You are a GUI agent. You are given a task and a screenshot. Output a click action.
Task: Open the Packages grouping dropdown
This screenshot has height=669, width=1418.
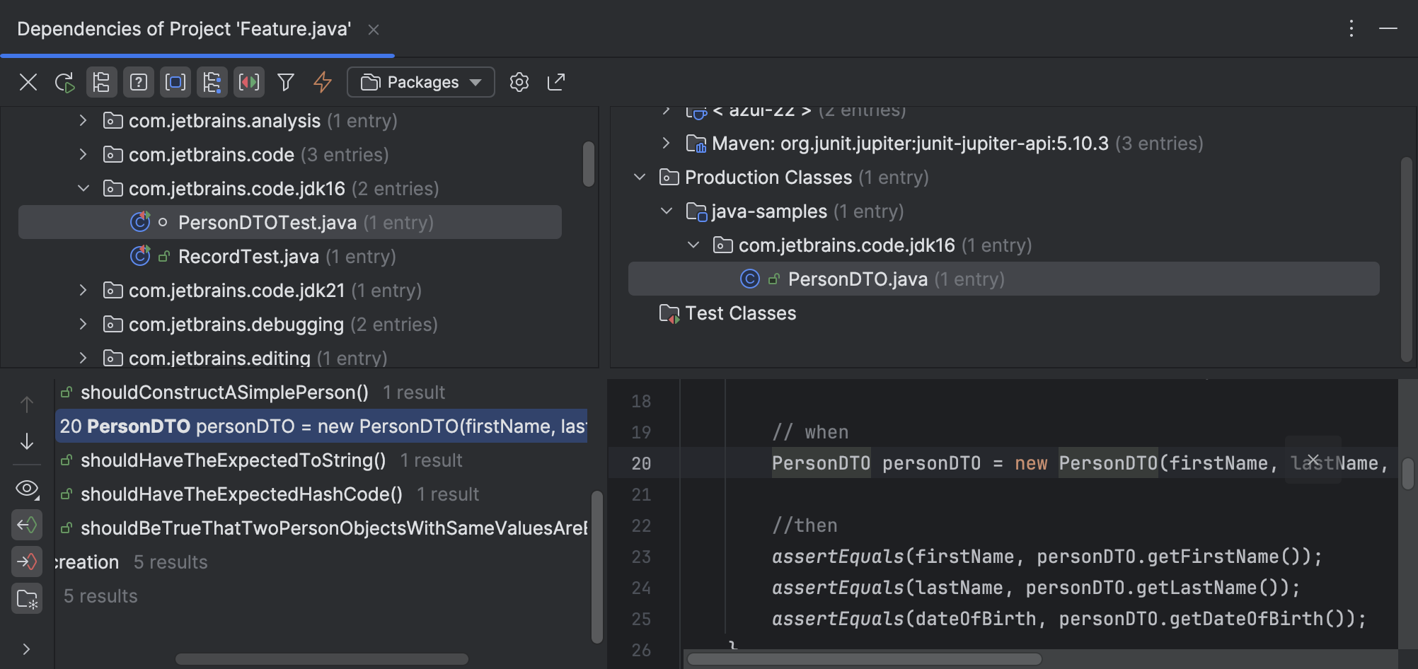tap(420, 82)
